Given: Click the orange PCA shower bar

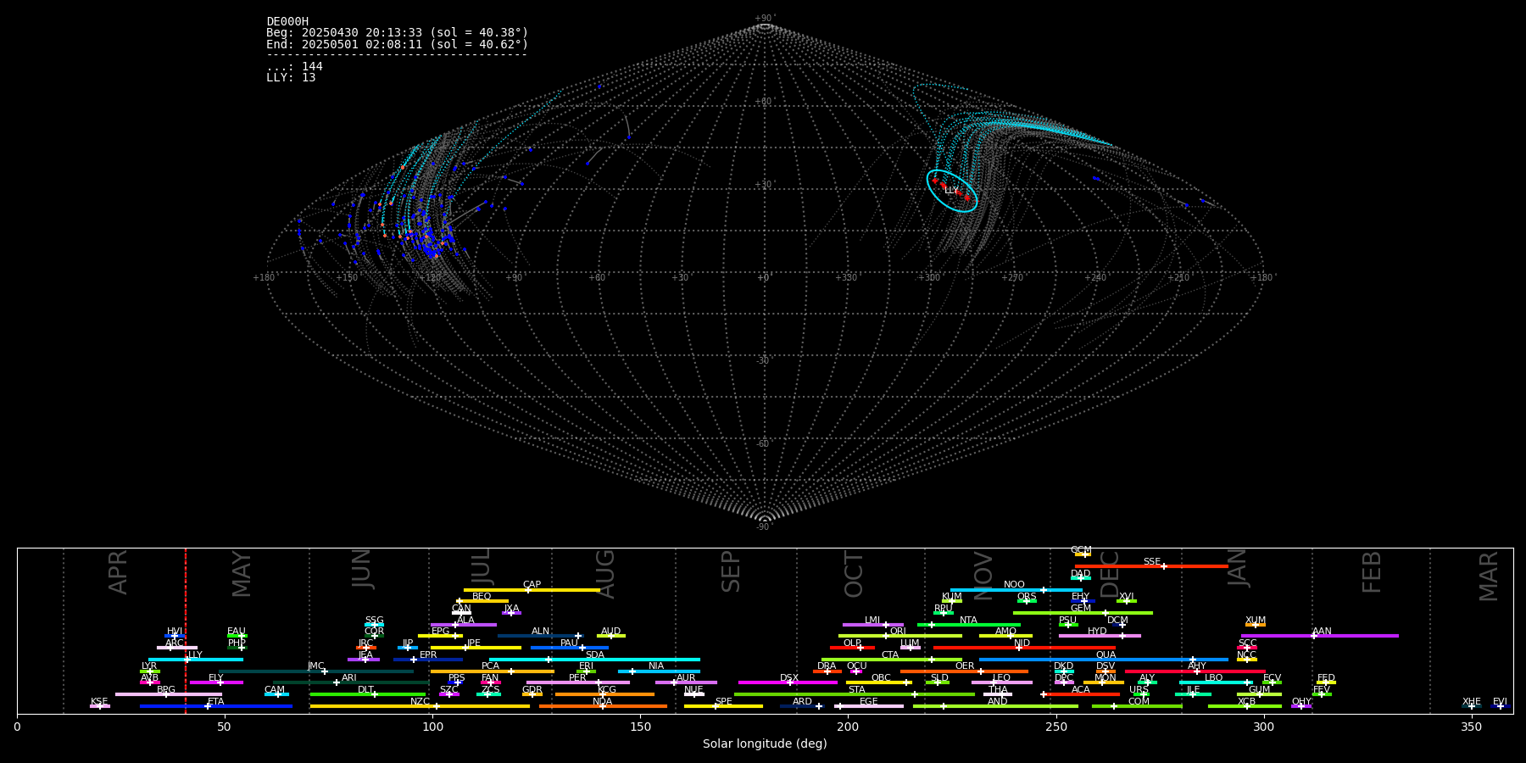Looking at the screenshot, I should (492, 671).
